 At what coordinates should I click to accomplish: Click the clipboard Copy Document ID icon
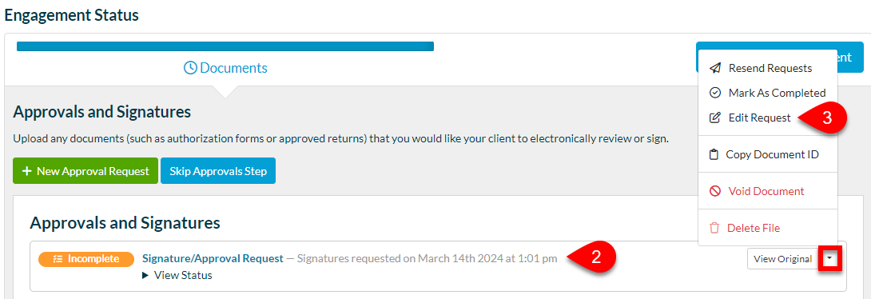point(714,154)
